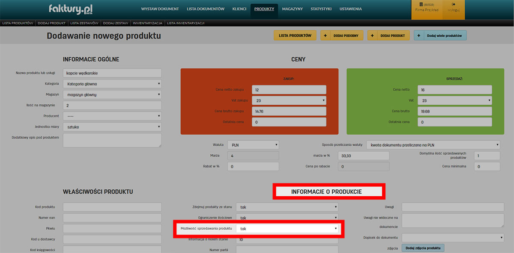Viewport: 514px width, 253px height.
Task: Expand the Vat zakupu dropdown
Action: click(x=289, y=100)
